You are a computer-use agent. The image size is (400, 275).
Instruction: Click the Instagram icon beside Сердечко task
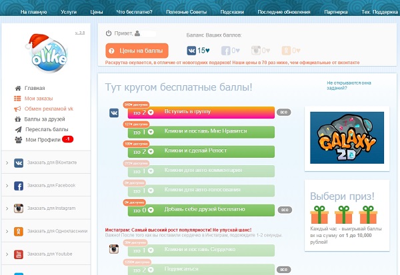coord(114,249)
